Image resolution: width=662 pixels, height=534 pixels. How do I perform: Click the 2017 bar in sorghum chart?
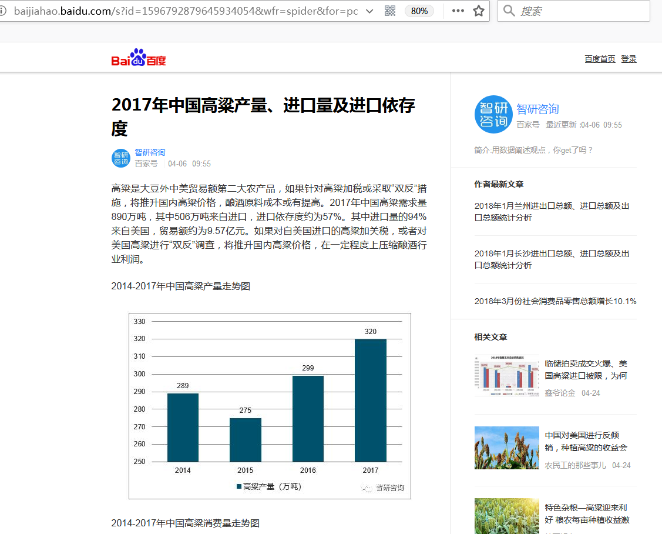pos(370,400)
